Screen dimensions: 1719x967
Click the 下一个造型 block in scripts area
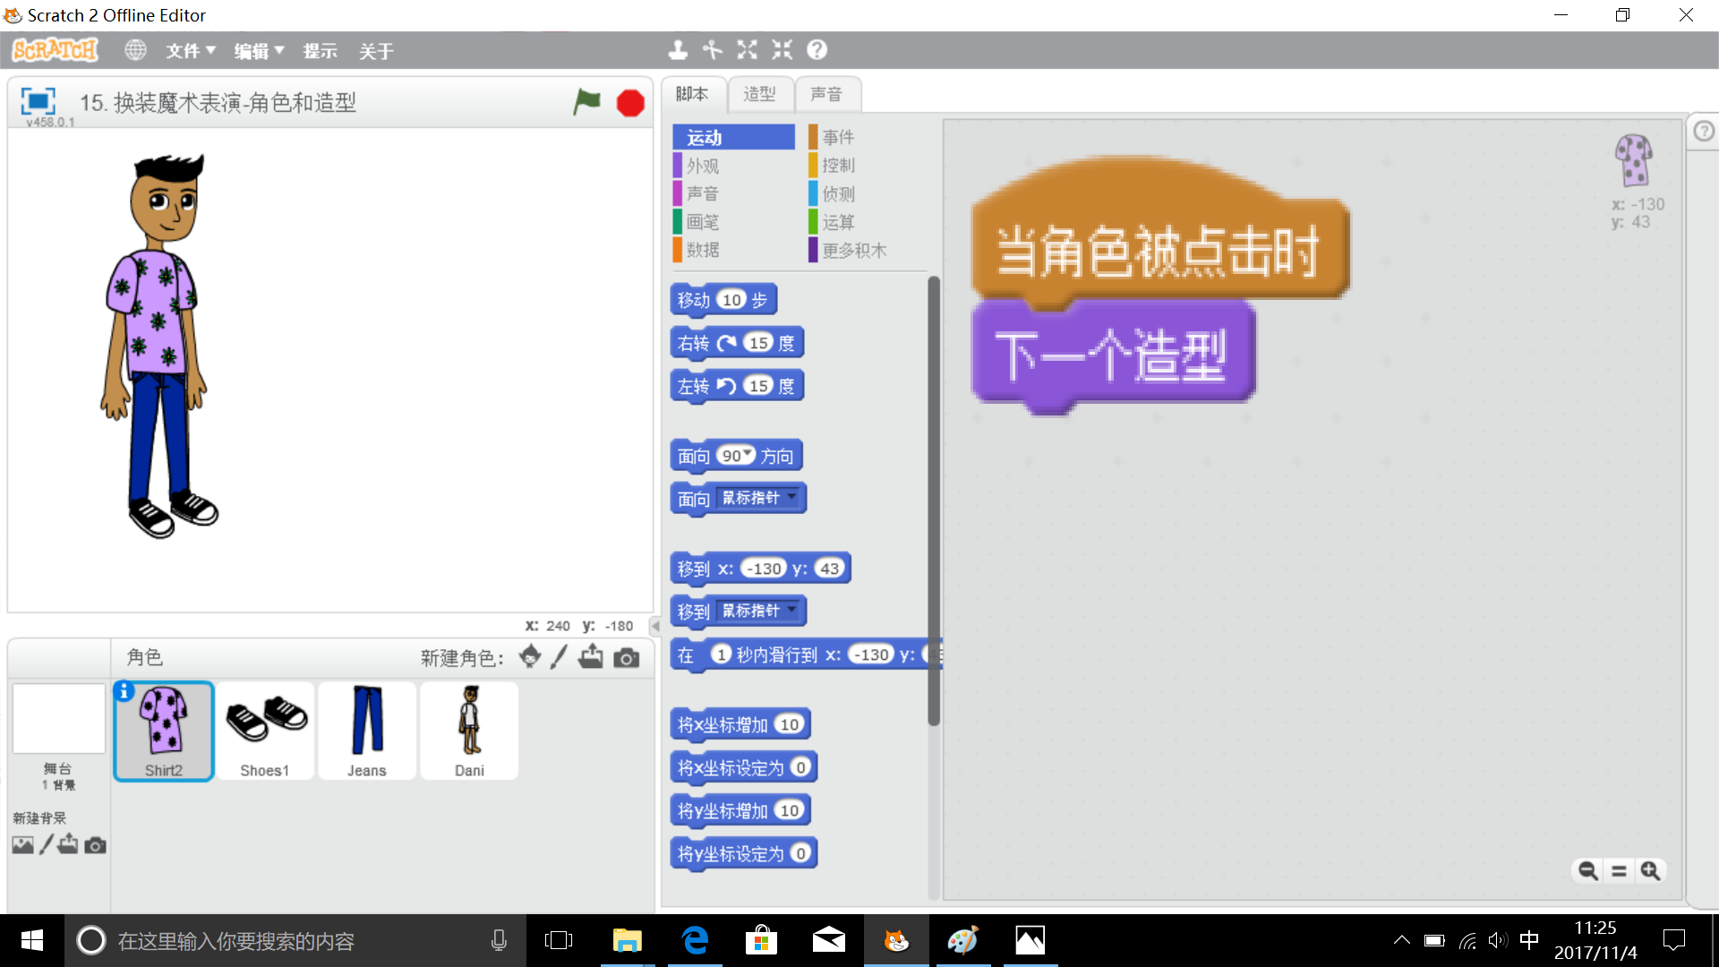pyautogui.click(x=1113, y=355)
